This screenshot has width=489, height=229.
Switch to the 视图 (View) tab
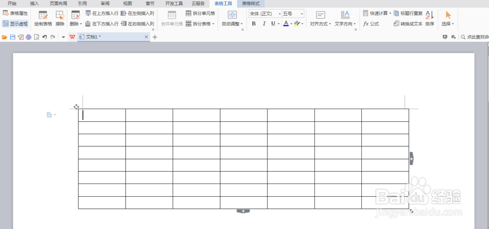click(x=128, y=4)
